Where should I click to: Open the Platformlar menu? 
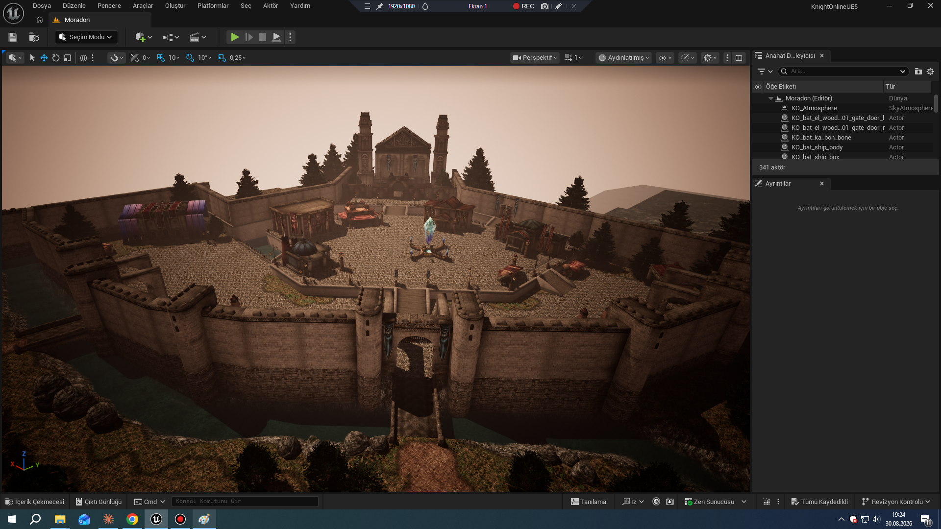click(x=213, y=6)
